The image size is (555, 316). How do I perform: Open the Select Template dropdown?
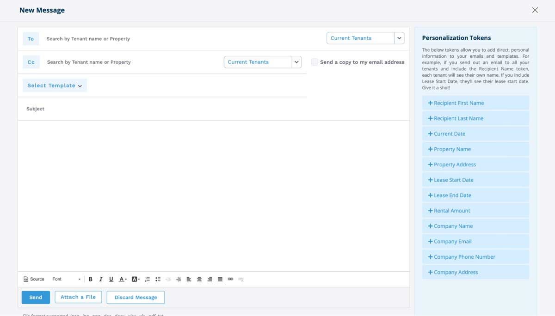pos(55,85)
